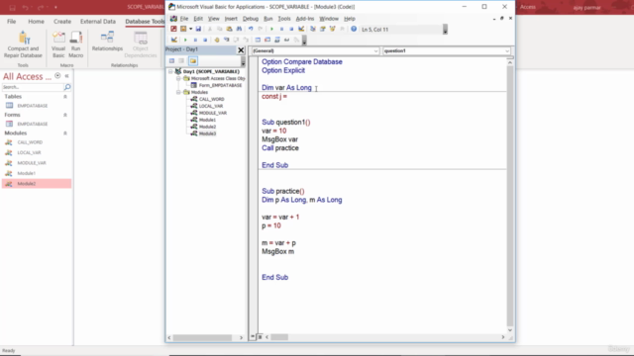634x356 pixels.
Task: Open Project Explorer via its toolbar icon
Action: click(x=313, y=29)
